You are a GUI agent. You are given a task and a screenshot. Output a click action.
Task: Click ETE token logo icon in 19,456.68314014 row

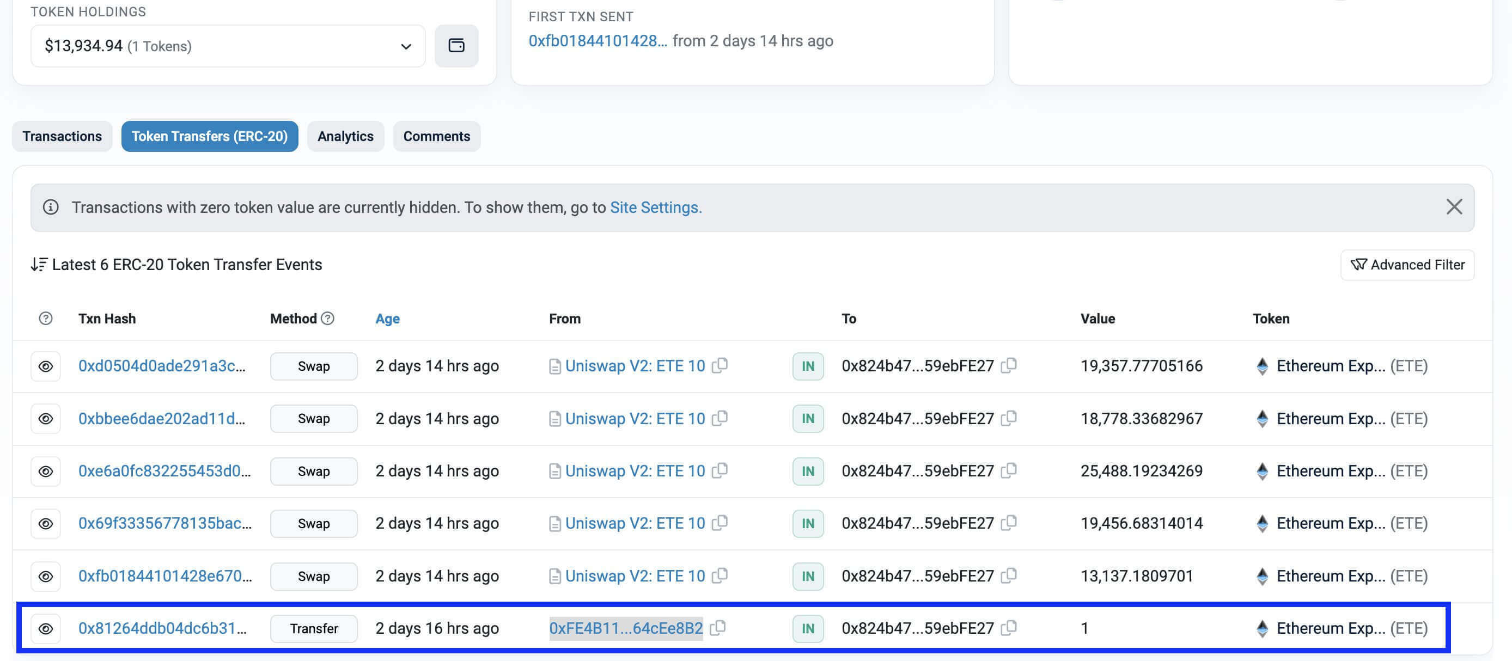tap(1262, 523)
